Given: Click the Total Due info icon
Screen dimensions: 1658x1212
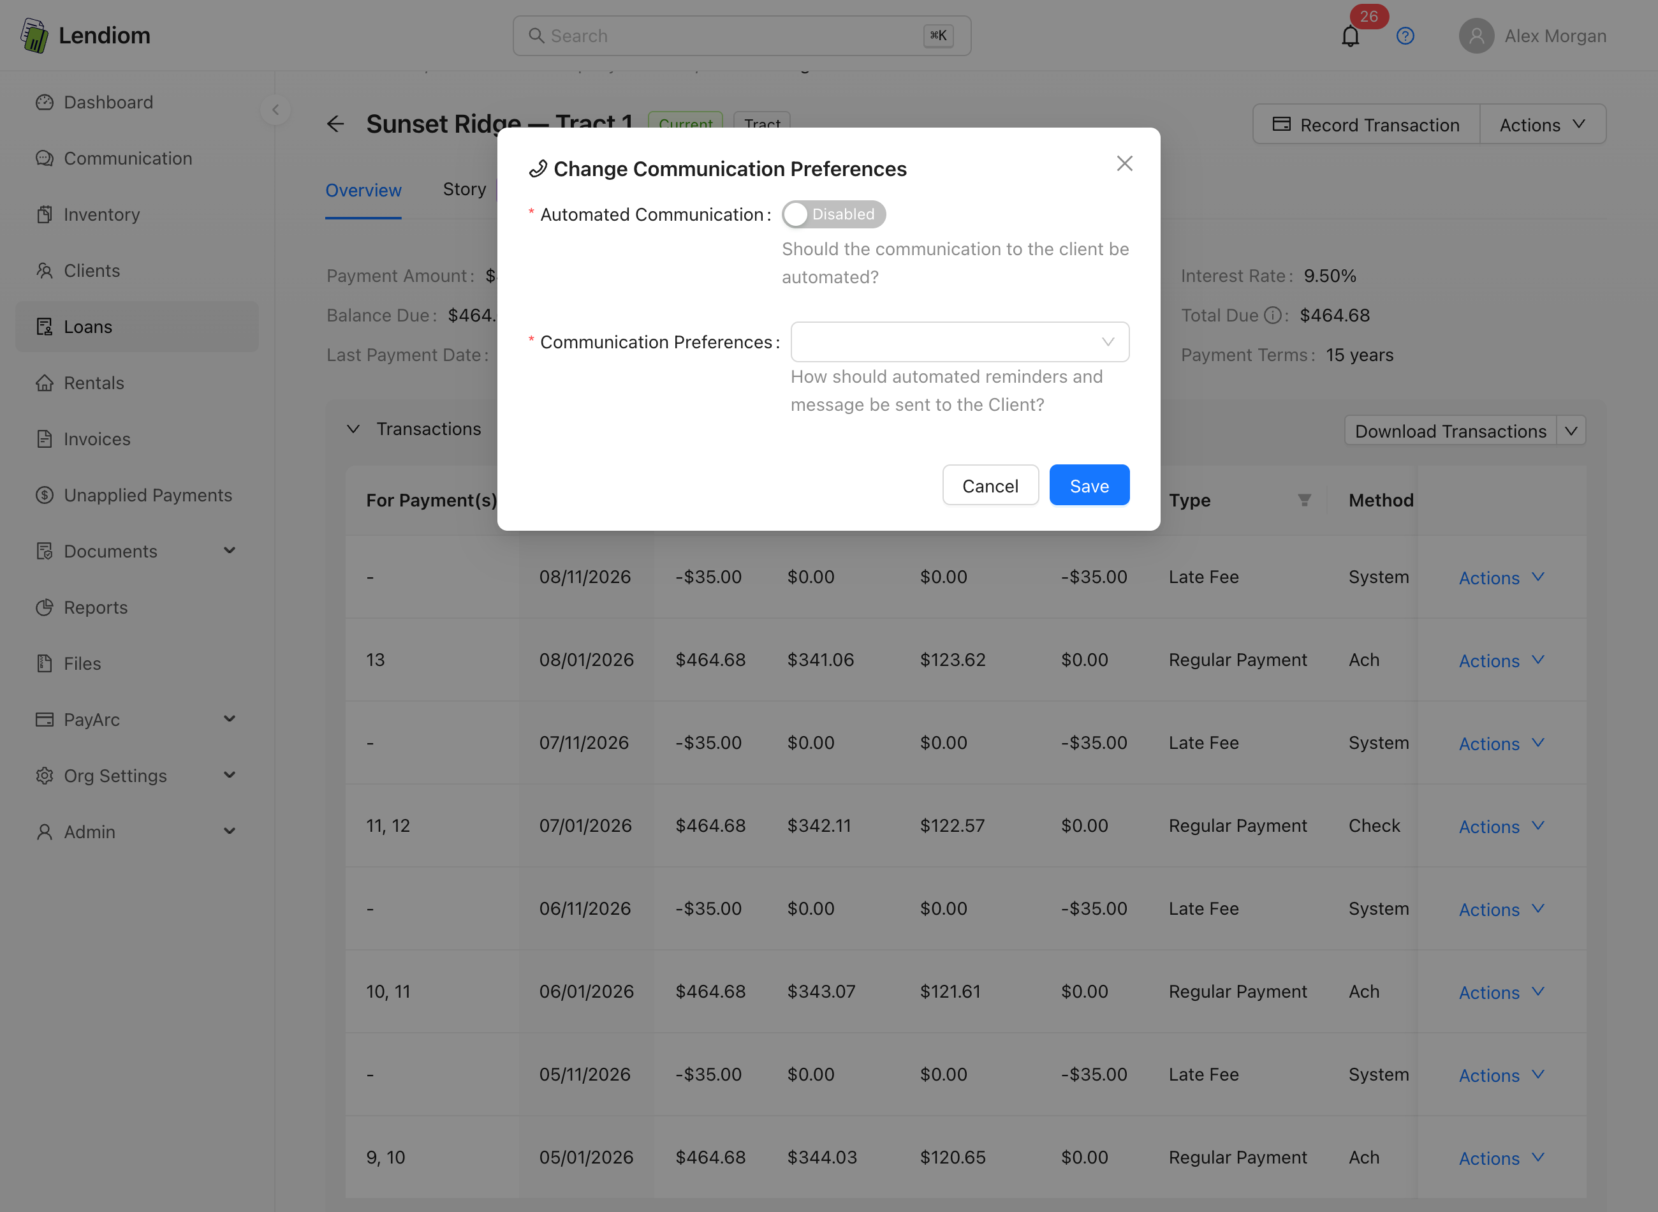Looking at the screenshot, I should [1273, 316].
